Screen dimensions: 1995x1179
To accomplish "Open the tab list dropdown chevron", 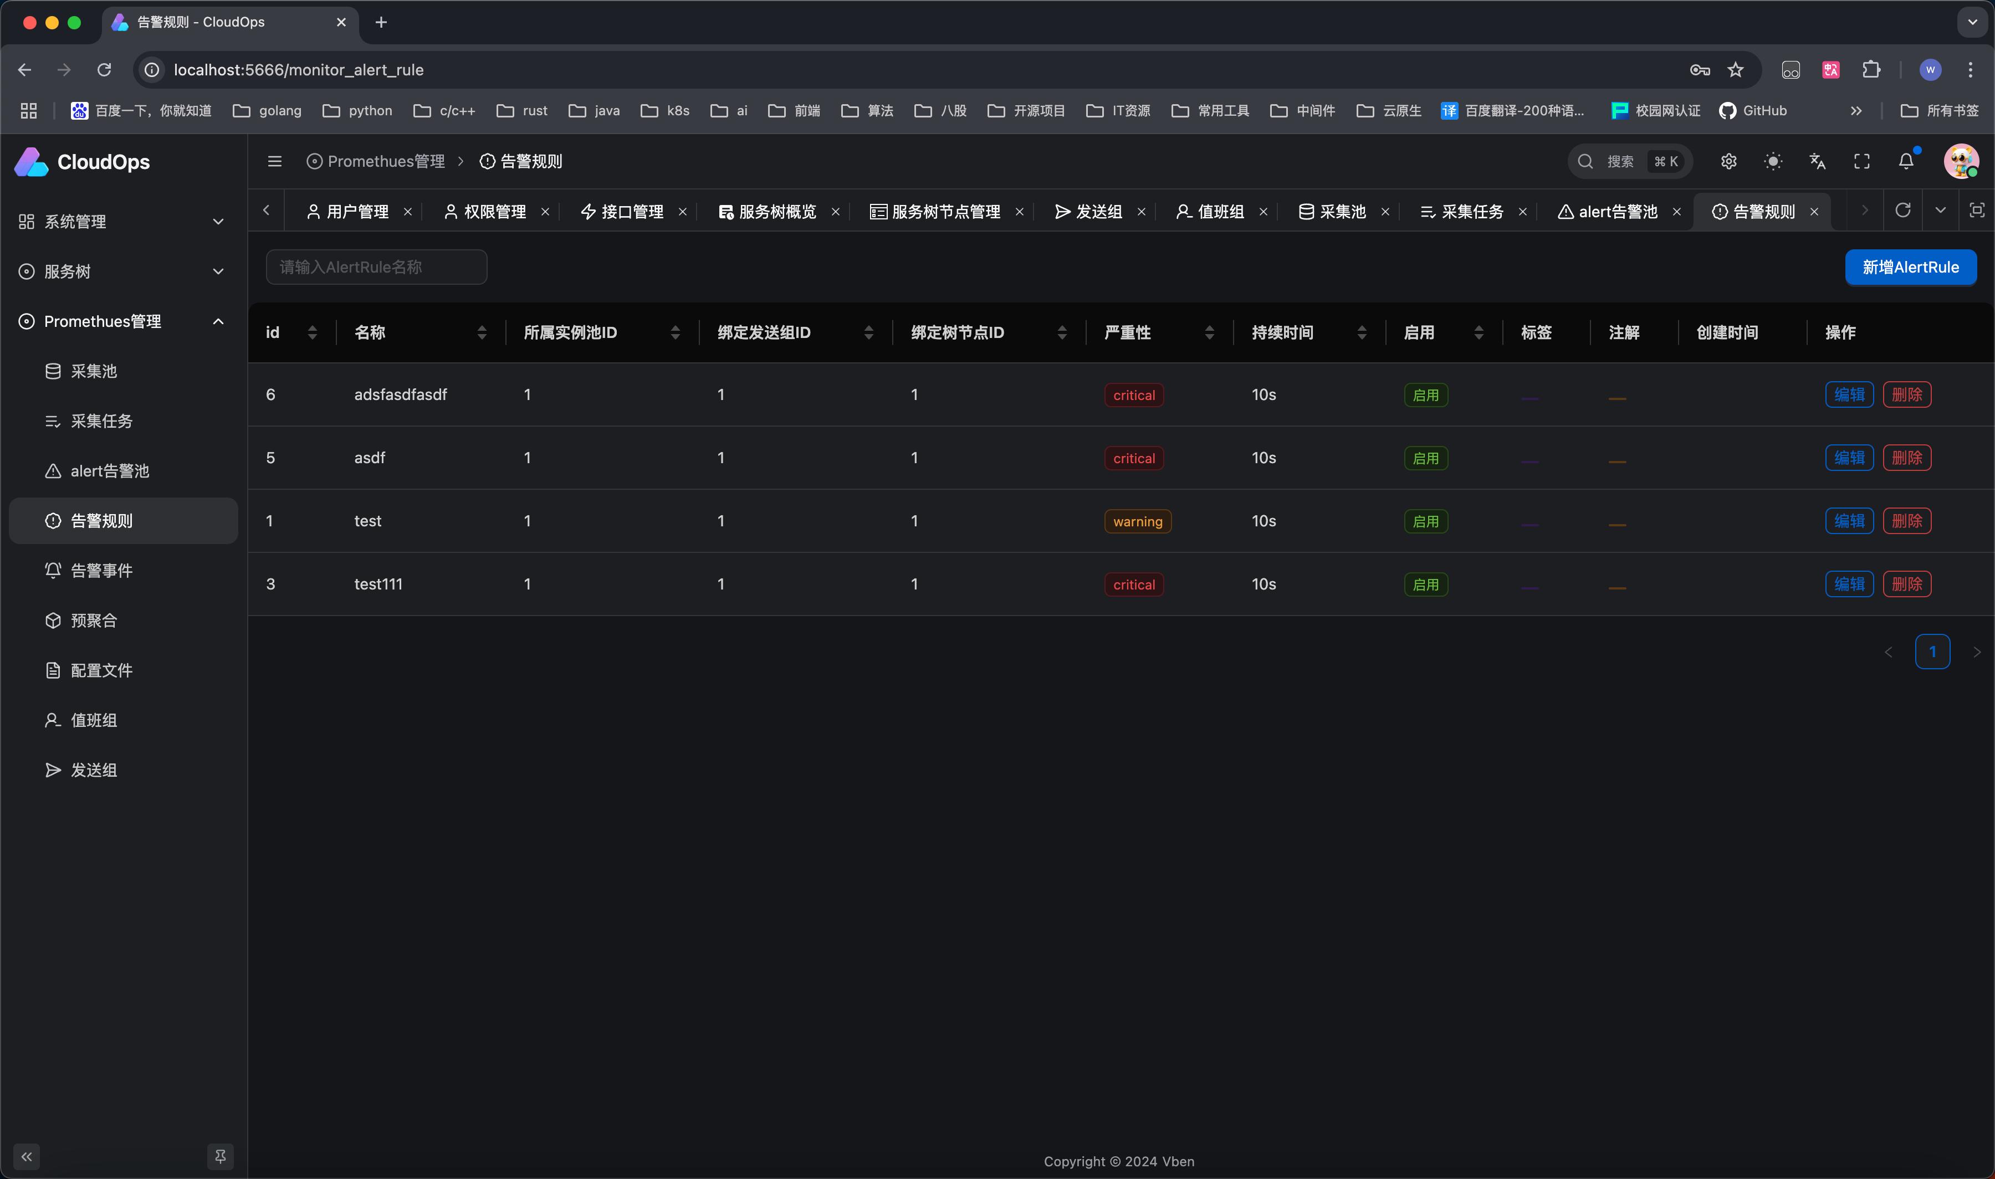I will tap(1940, 210).
